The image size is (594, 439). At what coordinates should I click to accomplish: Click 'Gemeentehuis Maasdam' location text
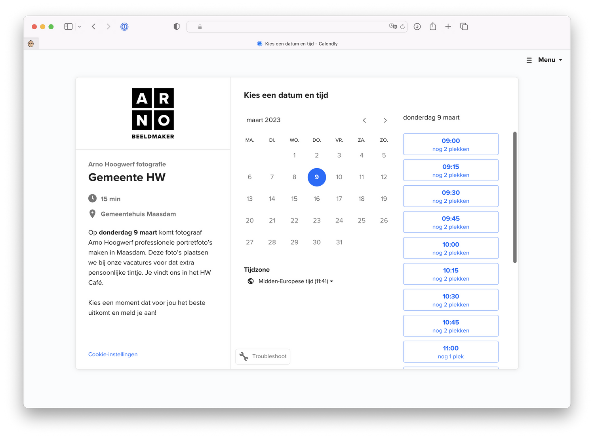coord(138,214)
